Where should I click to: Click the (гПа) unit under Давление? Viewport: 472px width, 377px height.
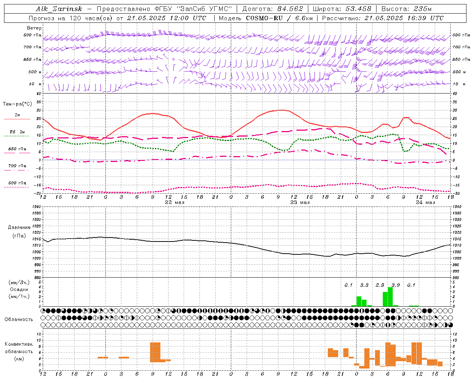click(x=19, y=236)
